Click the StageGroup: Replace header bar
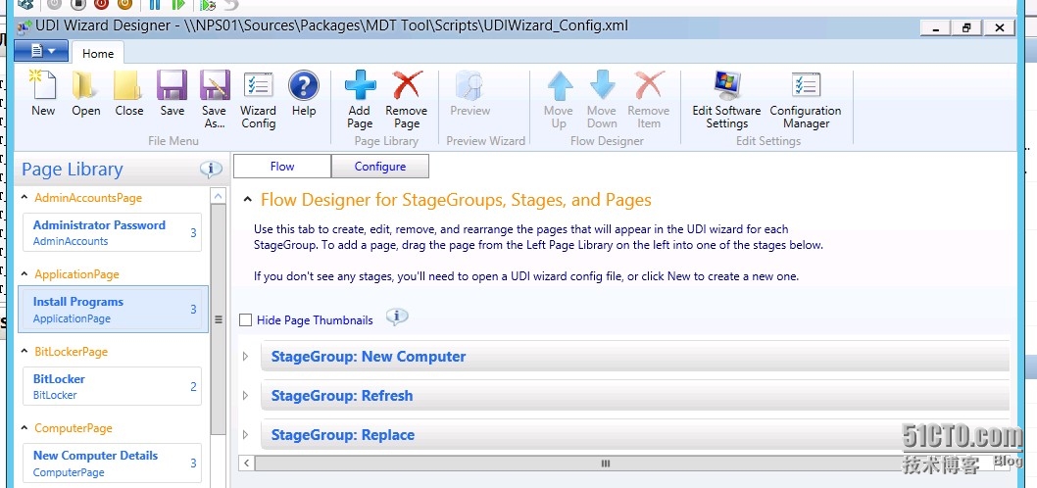Viewport: 1037px width, 488px height. pyautogui.click(x=635, y=434)
